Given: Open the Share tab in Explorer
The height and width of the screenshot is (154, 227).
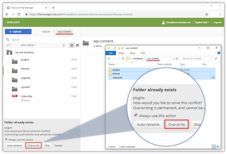Looking at the screenshot, I should [132, 53].
